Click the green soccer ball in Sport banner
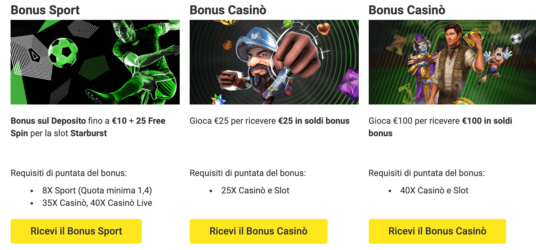 point(63,52)
